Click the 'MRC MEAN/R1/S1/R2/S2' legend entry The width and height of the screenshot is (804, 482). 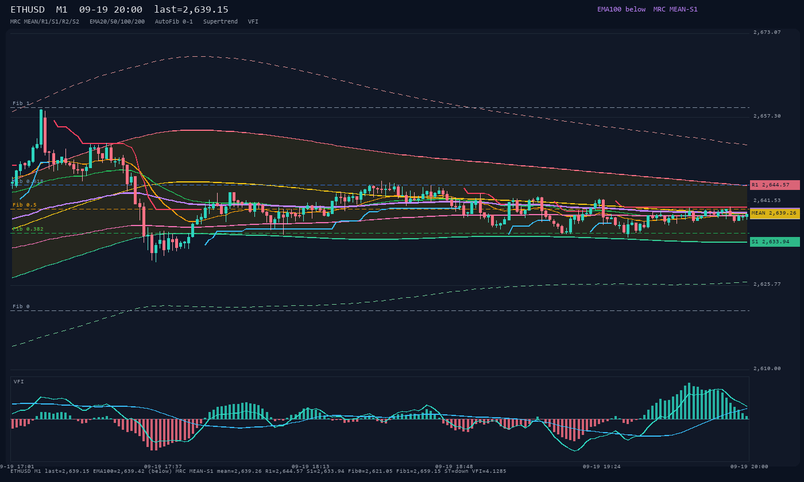pos(45,21)
